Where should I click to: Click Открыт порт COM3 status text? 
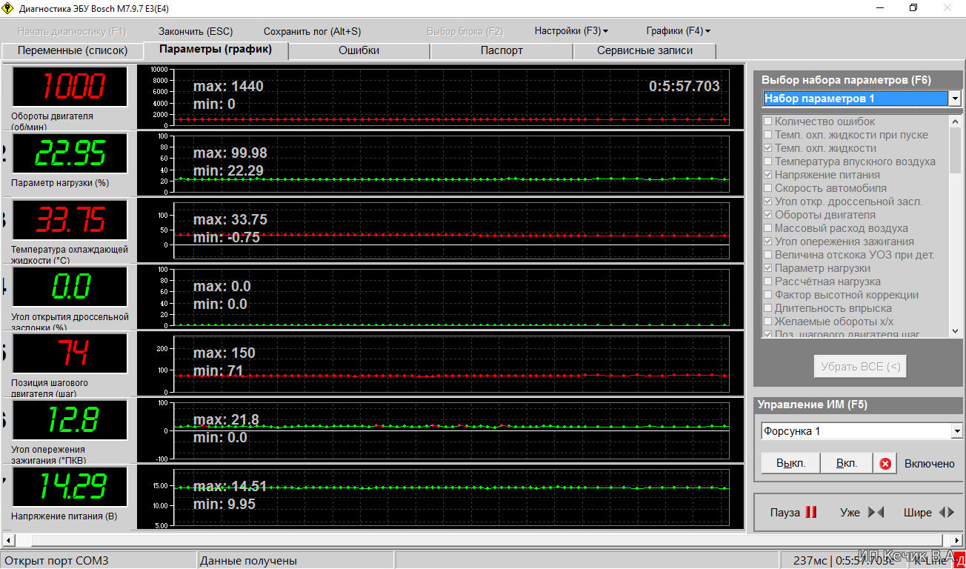pyautogui.click(x=56, y=560)
